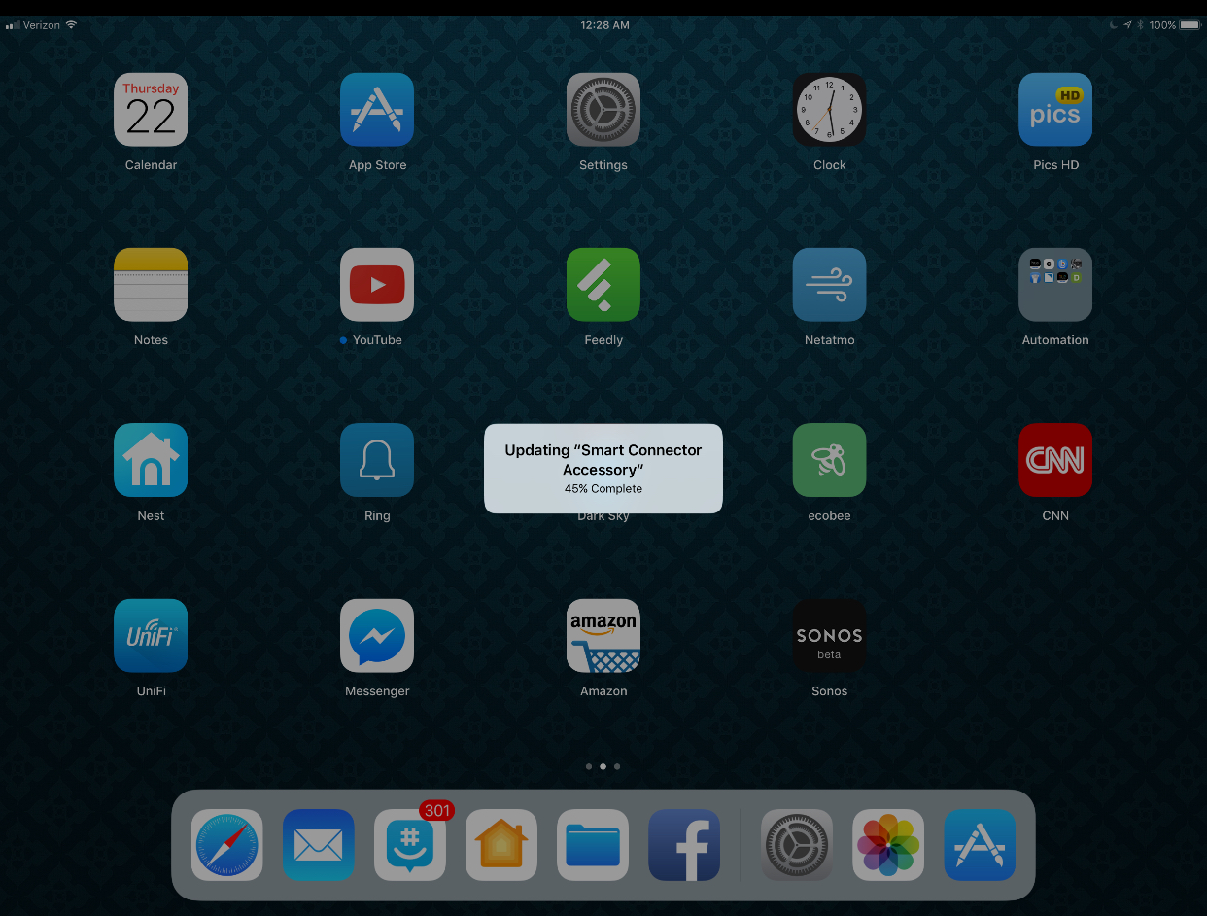Open the App Store on the home screen grid
This screenshot has width=1207, height=916.
pyautogui.click(x=377, y=110)
